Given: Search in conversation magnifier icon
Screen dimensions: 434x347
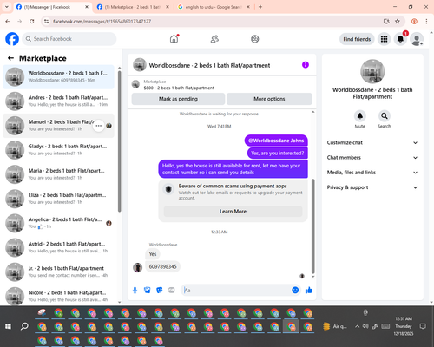Looking at the screenshot, I should click(x=385, y=116).
